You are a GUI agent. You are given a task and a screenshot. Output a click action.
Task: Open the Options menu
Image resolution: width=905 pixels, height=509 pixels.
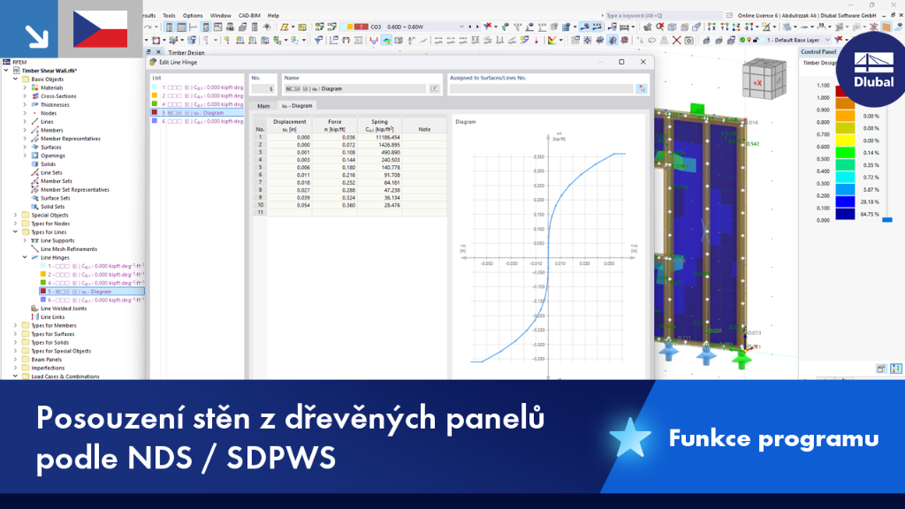(x=193, y=16)
